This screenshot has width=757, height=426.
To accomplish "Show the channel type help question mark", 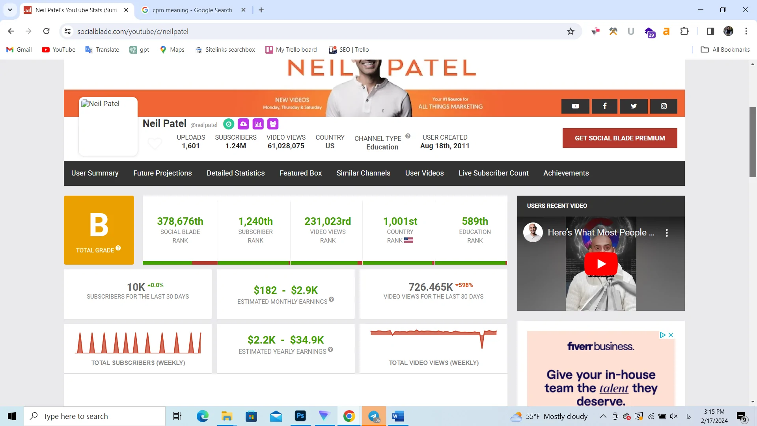I will coord(408,136).
